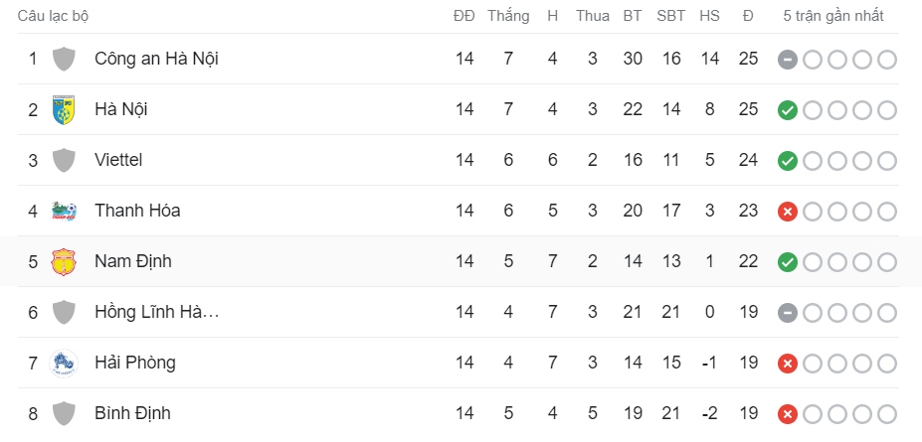Open the Hải Phòng team link

135,363
